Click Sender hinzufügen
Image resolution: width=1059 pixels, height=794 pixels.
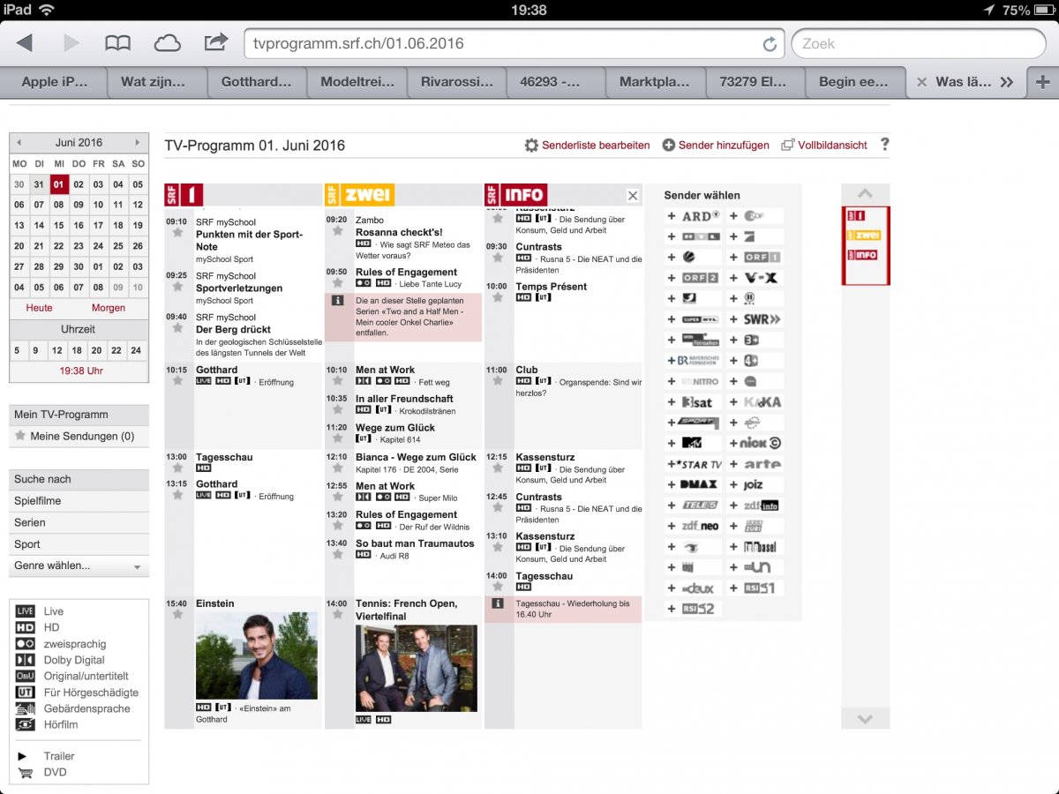point(716,146)
